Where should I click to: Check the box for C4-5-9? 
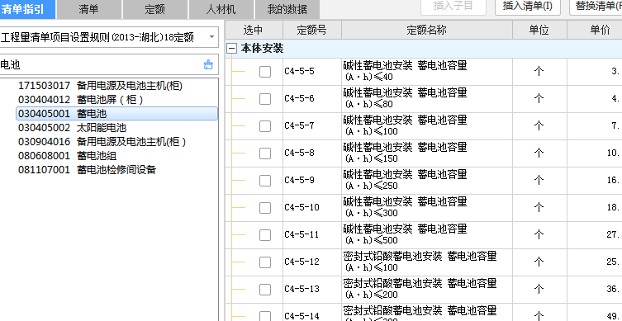tap(265, 181)
